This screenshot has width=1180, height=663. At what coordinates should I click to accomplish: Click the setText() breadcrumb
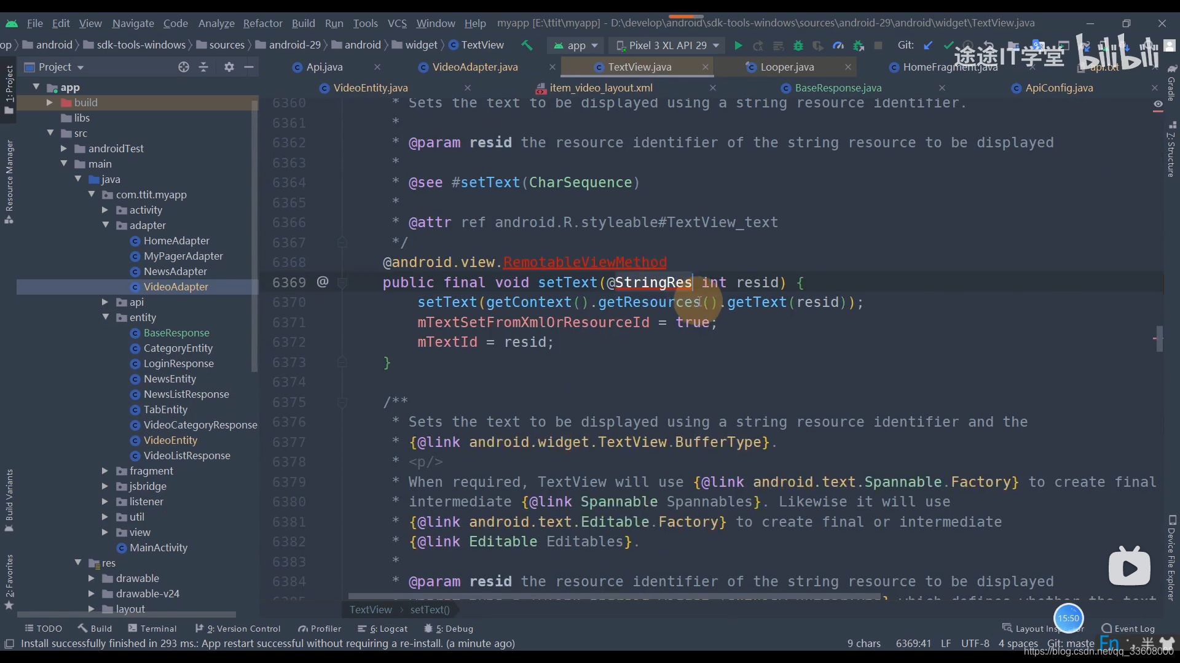pyautogui.click(x=430, y=610)
